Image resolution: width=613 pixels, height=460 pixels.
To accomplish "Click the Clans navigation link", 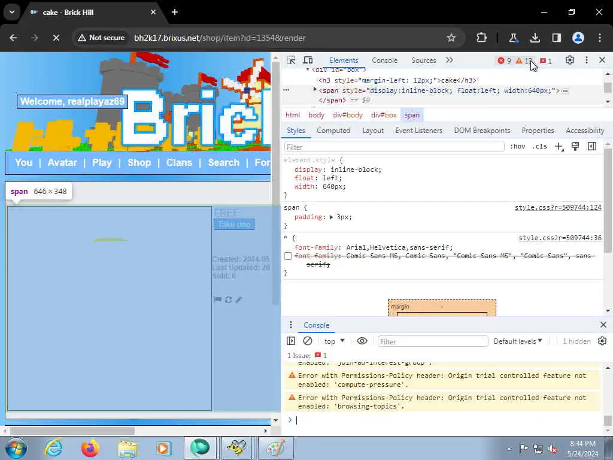I will (x=179, y=163).
